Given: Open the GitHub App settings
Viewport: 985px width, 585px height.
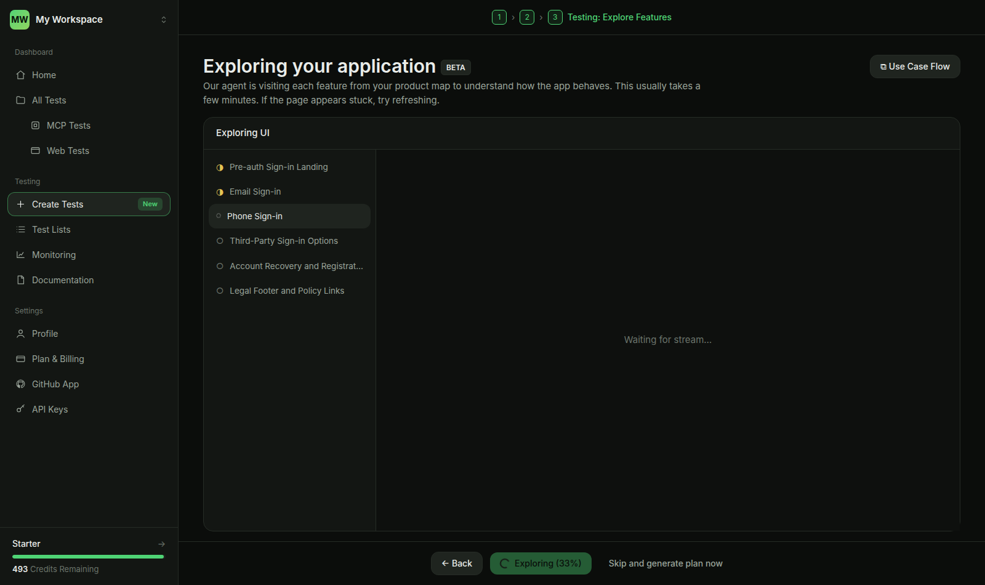Looking at the screenshot, I should (89, 384).
